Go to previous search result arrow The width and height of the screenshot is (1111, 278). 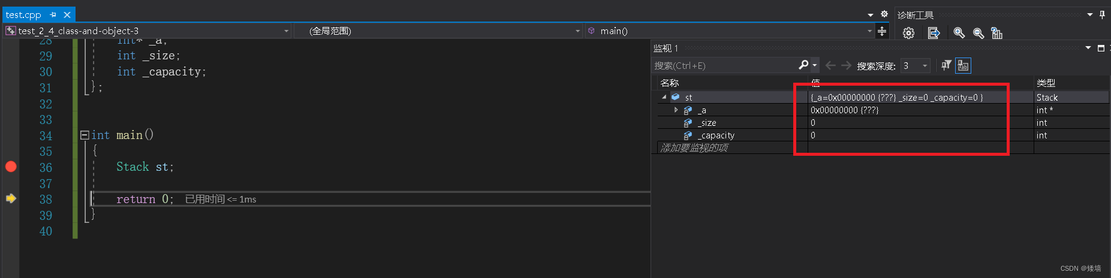(x=830, y=65)
